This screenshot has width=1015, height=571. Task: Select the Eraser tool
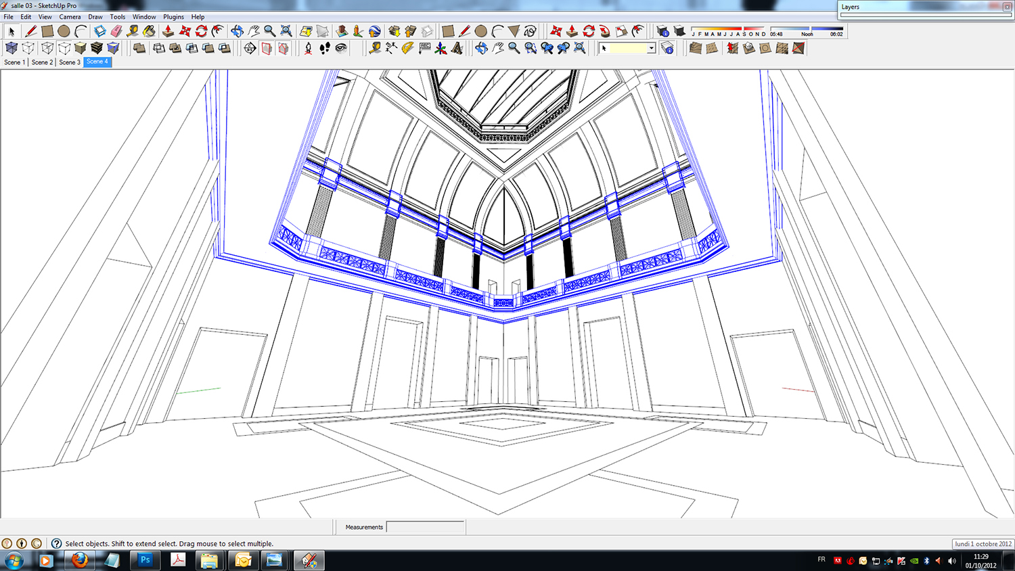coord(116,31)
